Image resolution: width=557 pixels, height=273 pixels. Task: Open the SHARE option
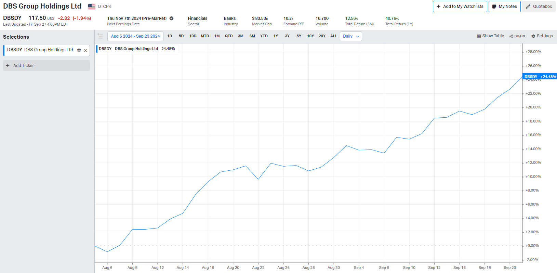[x=518, y=36]
